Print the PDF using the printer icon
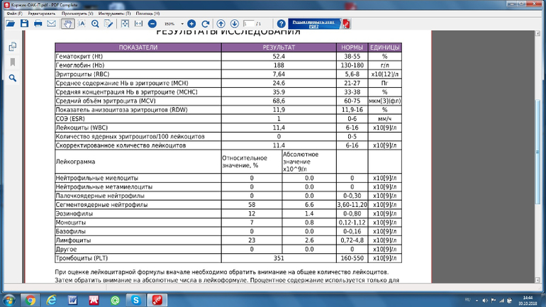Viewport: 546px width, 307px height. [37, 23]
